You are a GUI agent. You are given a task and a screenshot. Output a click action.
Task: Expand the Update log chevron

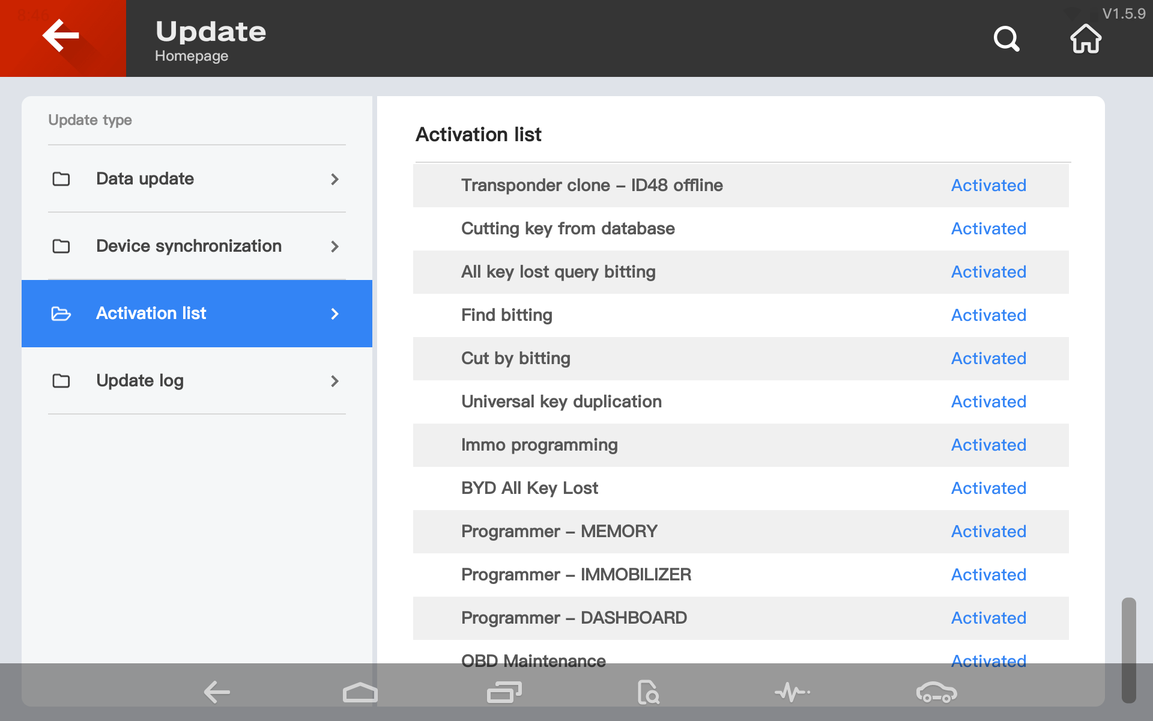tap(334, 381)
